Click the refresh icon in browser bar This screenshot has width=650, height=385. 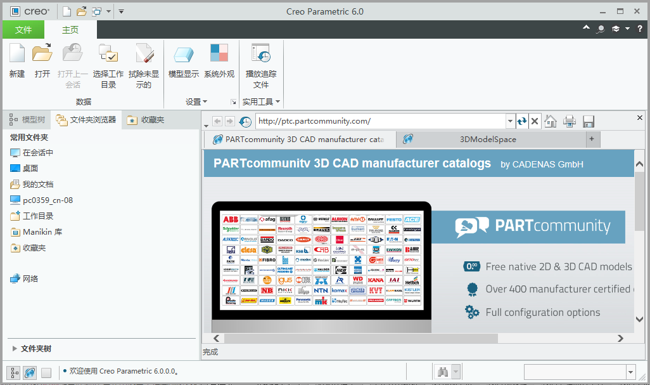pyautogui.click(x=521, y=121)
